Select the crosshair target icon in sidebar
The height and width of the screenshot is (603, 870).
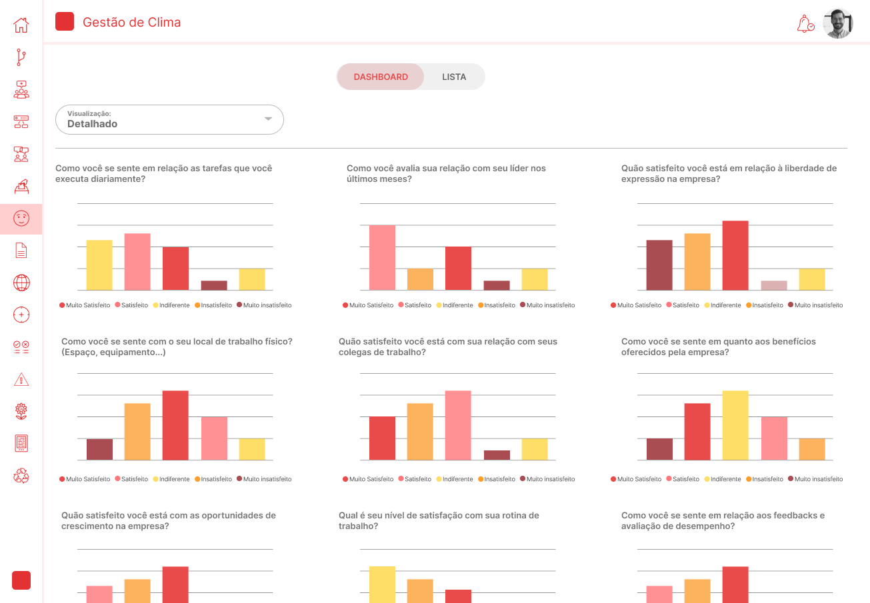[21, 314]
